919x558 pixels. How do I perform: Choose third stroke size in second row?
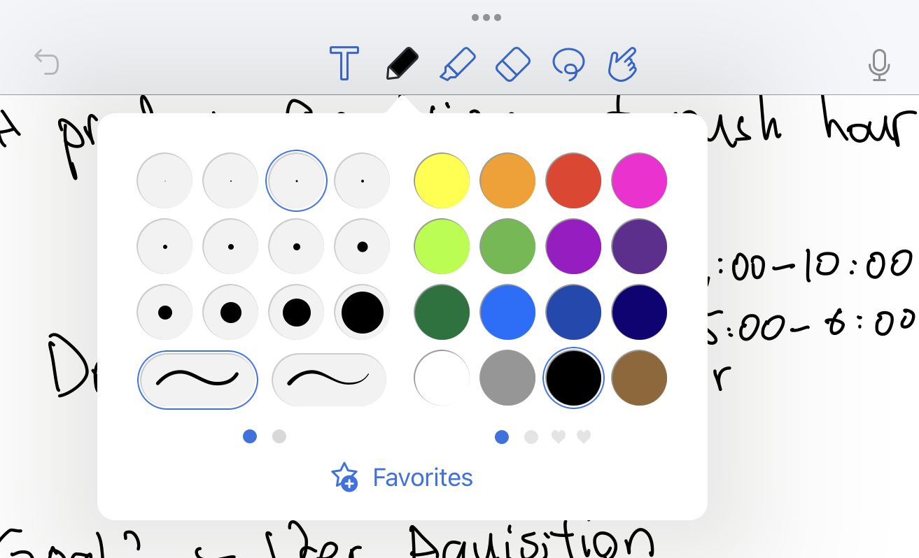click(296, 247)
